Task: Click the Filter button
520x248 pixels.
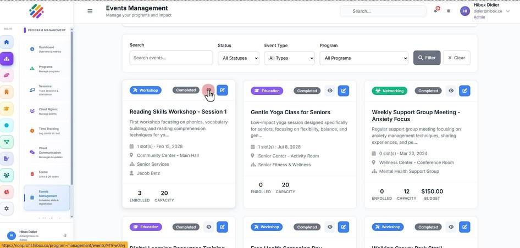Action: [x=427, y=58]
